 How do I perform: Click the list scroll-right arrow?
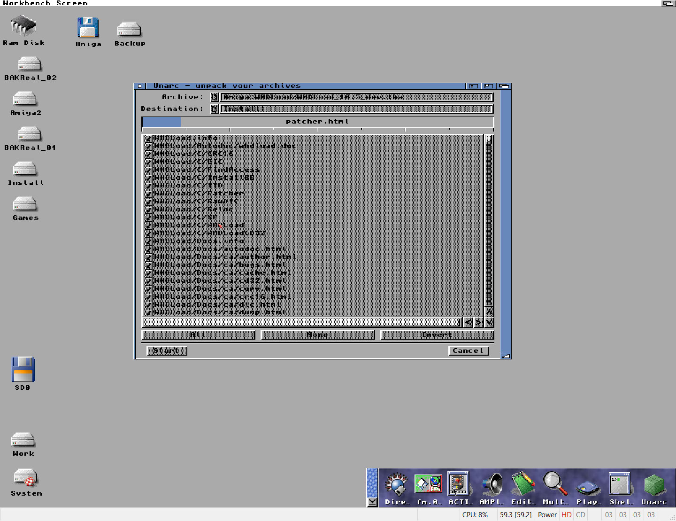tap(478, 322)
